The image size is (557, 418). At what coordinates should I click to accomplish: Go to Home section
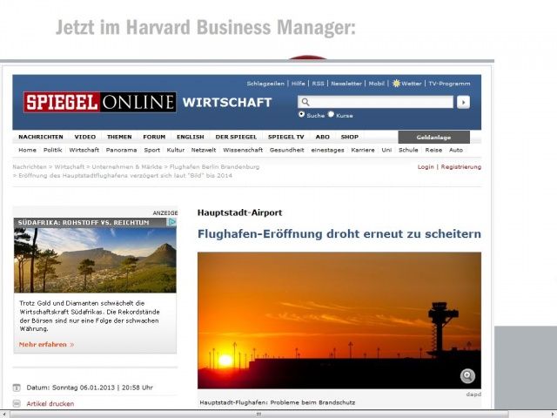coord(27,150)
